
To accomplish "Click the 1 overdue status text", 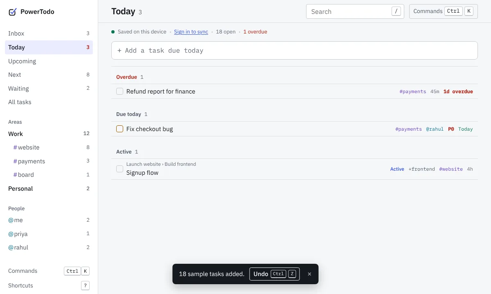I will pos(255,32).
